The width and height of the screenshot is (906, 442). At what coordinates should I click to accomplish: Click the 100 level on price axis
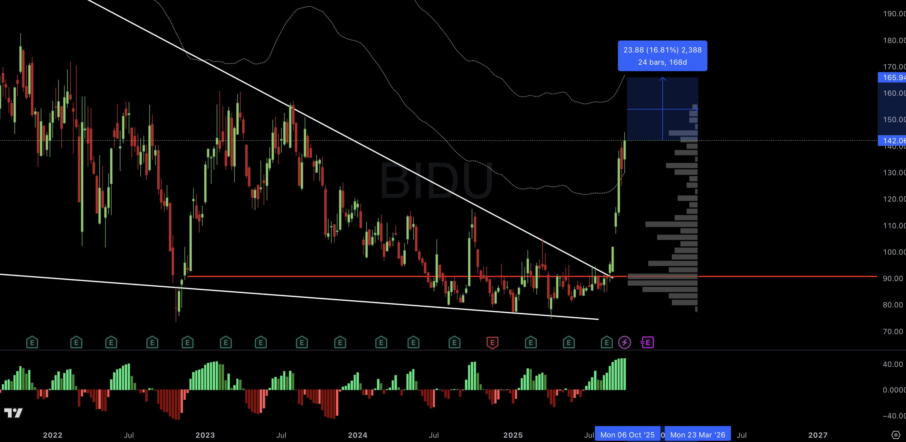tap(894, 252)
